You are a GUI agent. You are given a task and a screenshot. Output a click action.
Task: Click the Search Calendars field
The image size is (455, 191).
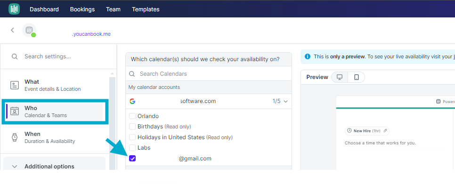tap(208, 73)
